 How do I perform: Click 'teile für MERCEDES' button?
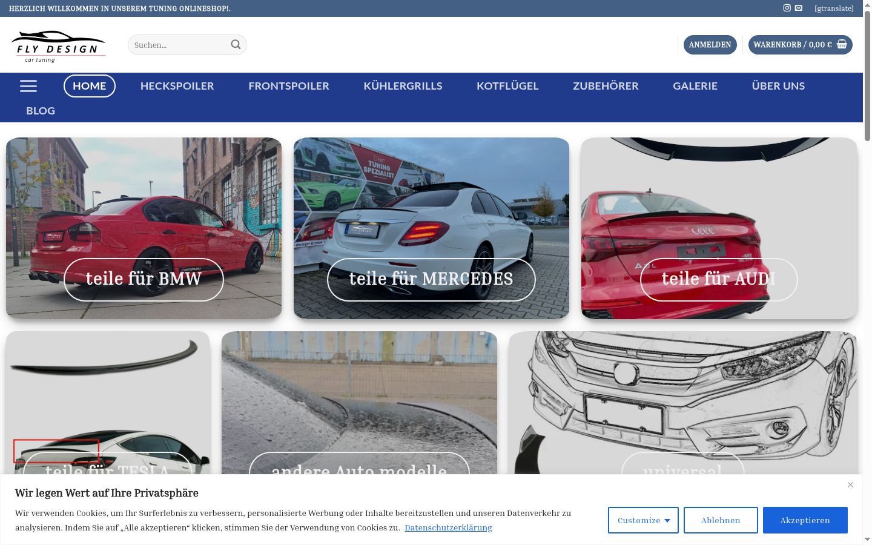(x=431, y=279)
